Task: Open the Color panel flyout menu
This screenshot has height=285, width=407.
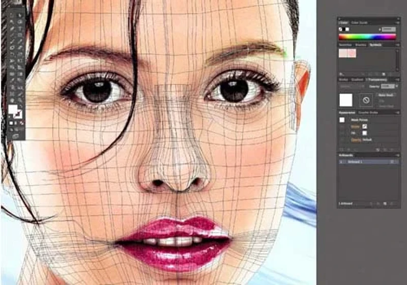Action: [x=398, y=22]
